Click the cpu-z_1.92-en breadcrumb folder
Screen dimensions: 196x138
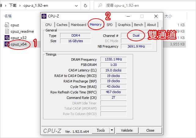coord(36,5)
